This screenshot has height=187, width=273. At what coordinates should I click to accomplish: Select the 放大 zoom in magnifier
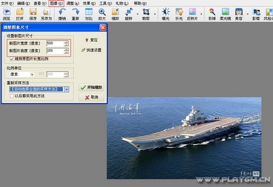coord(102,12)
